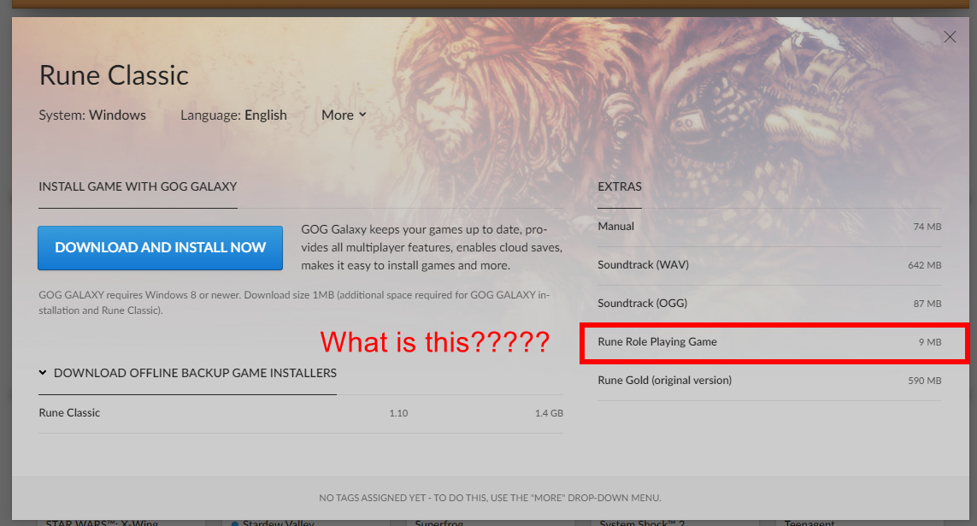Click the Rune Classic title text
Viewport: 977px width, 526px height.
point(114,75)
